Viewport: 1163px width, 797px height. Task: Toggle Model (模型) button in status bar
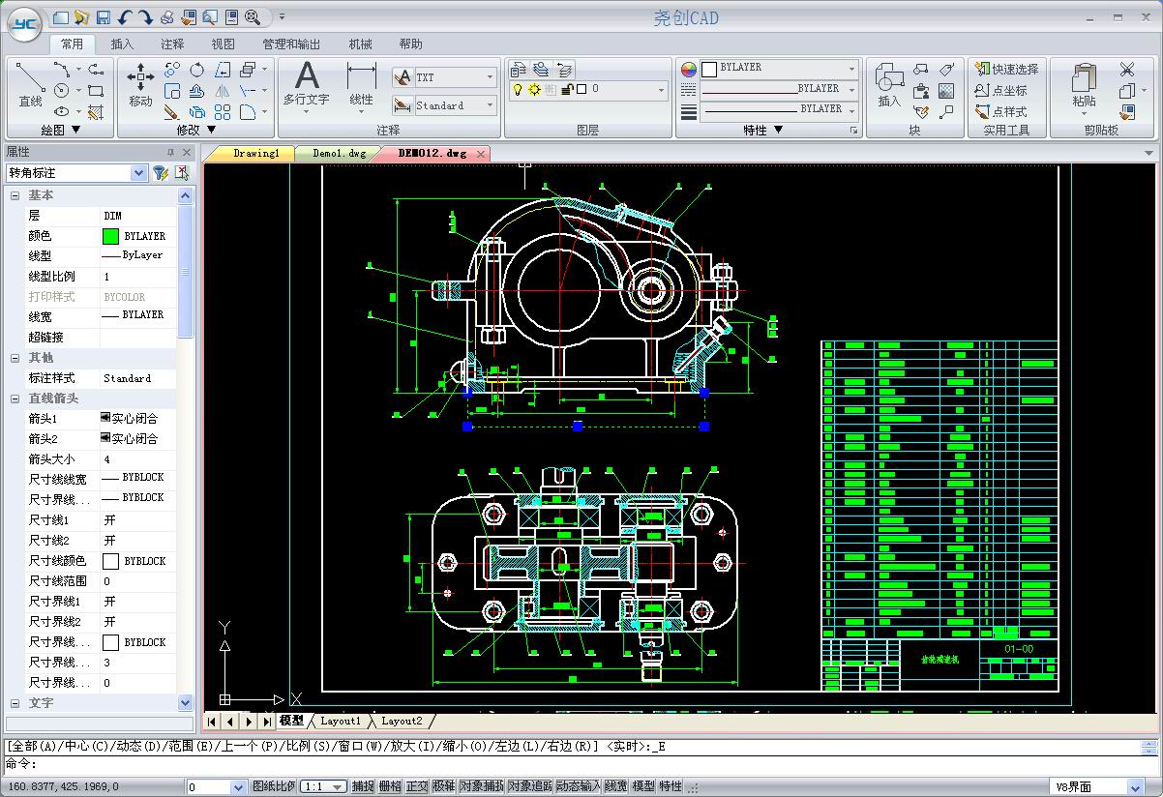point(642,786)
